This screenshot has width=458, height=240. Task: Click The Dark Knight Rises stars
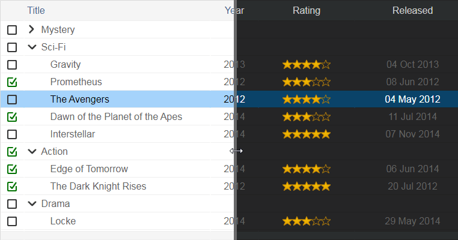click(x=307, y=186)
